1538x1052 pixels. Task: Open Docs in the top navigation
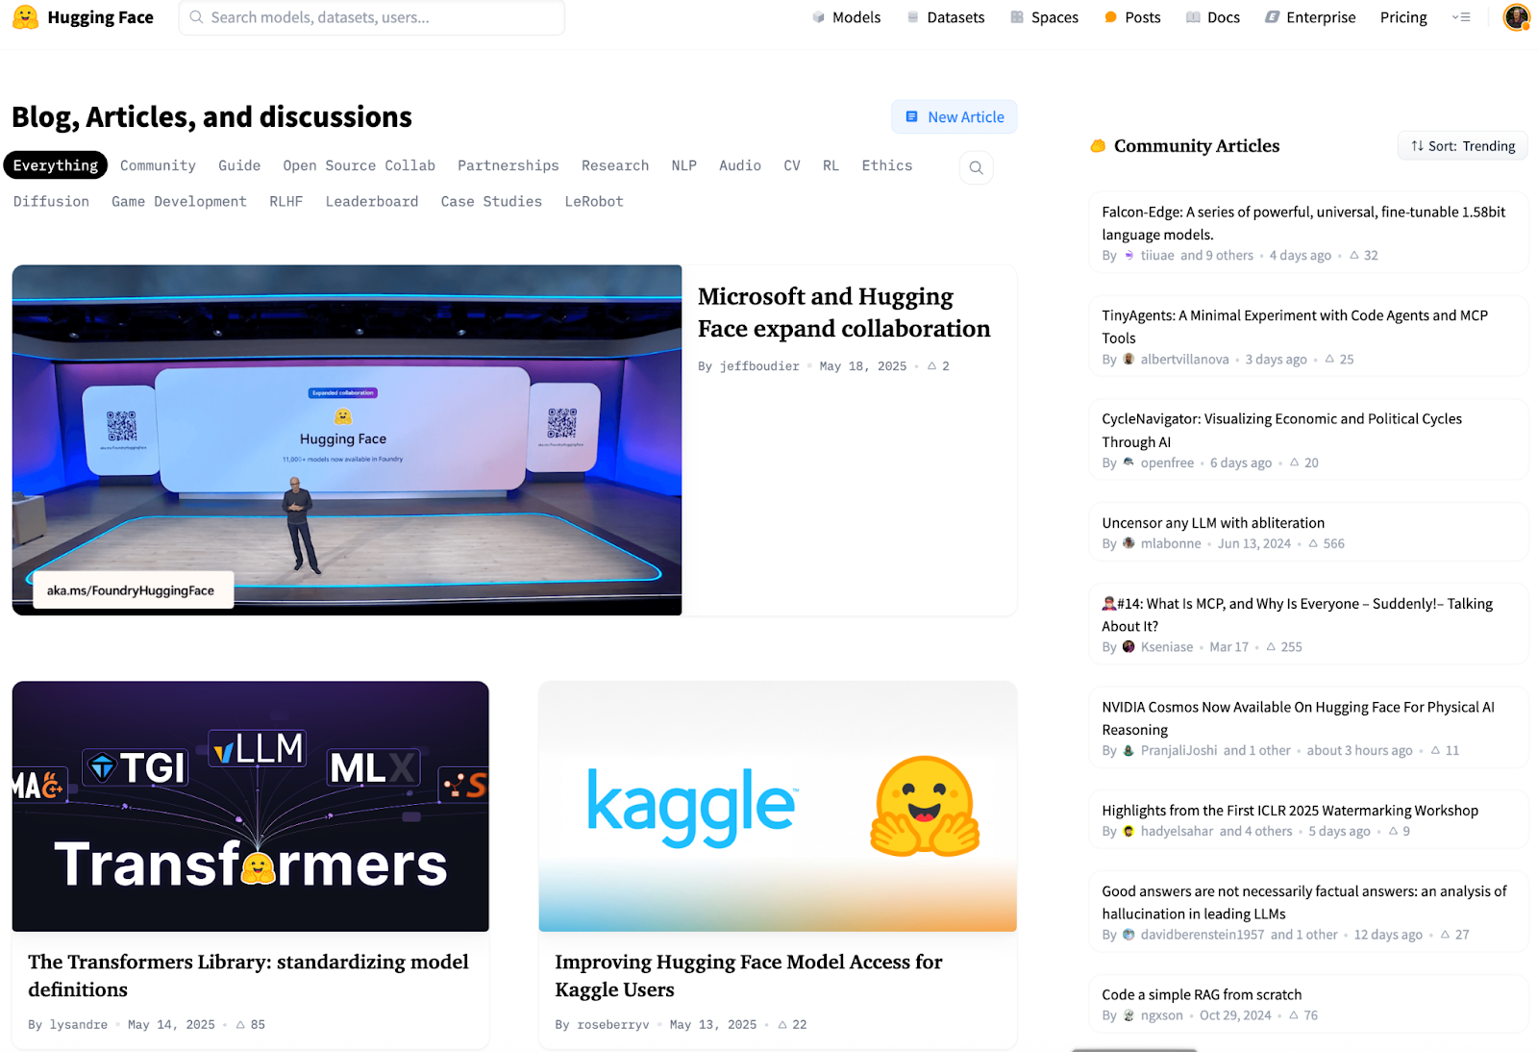coord(1213,17)
